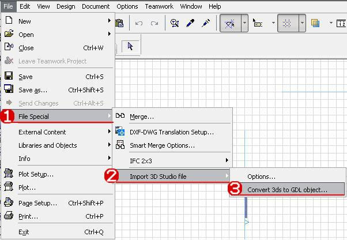Toggle the grid snap toolbar button
347x240 pixels.
coord(288,23)
